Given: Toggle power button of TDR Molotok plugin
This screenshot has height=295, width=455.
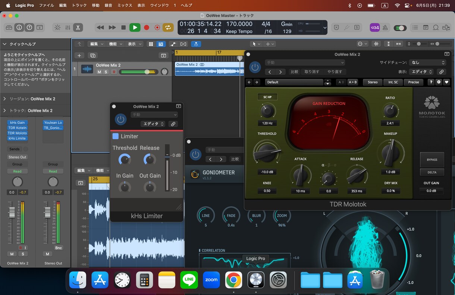Looking at the screenshot, I should pyautogui.click(x=255, y=67).
